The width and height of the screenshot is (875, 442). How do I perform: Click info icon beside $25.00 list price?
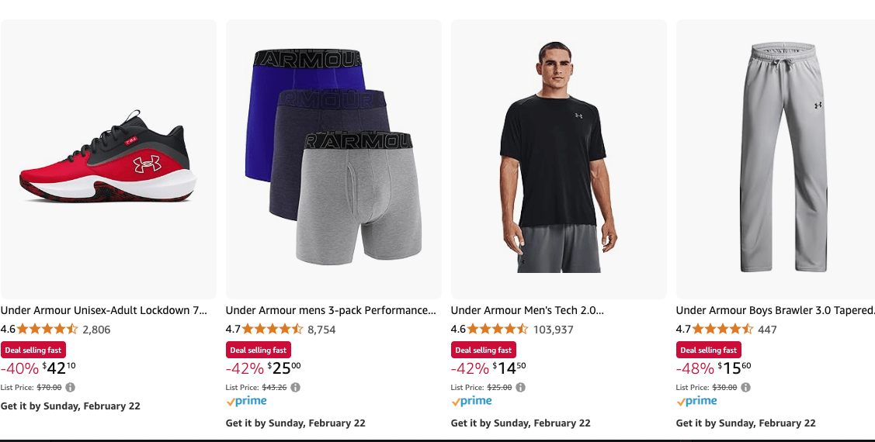(520, 387)
